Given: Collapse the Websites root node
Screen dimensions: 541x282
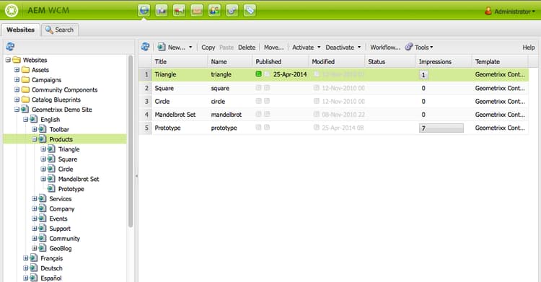Looking at the screenshot, I should coord(8,60).
